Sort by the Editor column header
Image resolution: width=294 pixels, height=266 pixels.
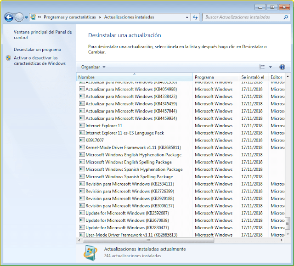point(277,77)
